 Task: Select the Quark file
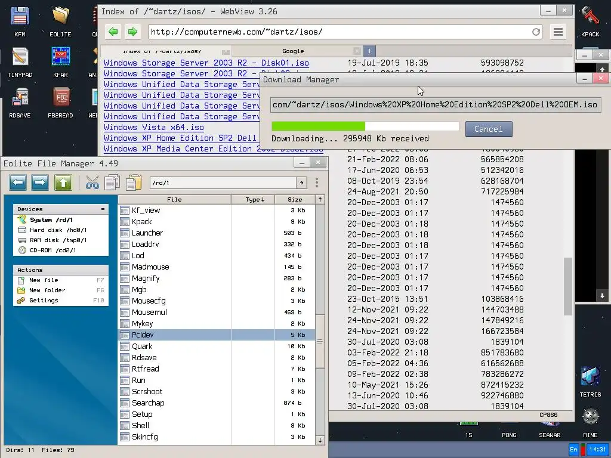216,346
